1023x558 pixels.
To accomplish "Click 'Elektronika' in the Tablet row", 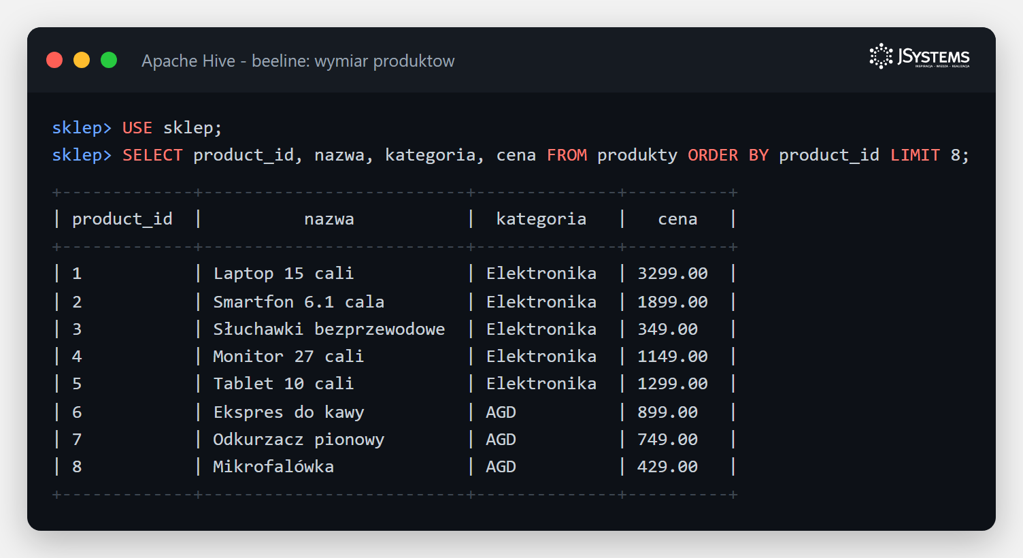I will pyautogui.click(x=541, y=383).
